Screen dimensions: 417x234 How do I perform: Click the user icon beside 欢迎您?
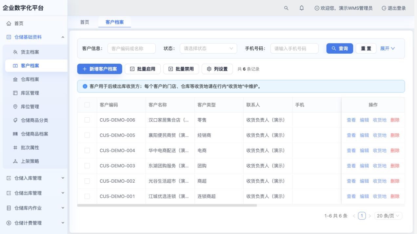click(x=317, y=8)
